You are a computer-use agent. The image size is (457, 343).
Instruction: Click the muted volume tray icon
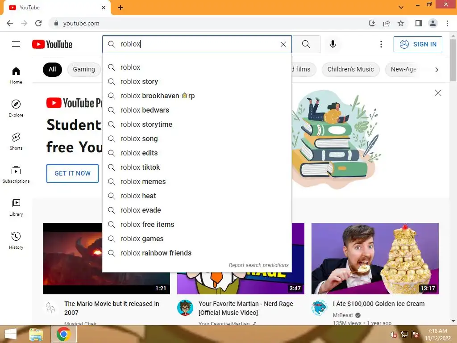(394, 335)
